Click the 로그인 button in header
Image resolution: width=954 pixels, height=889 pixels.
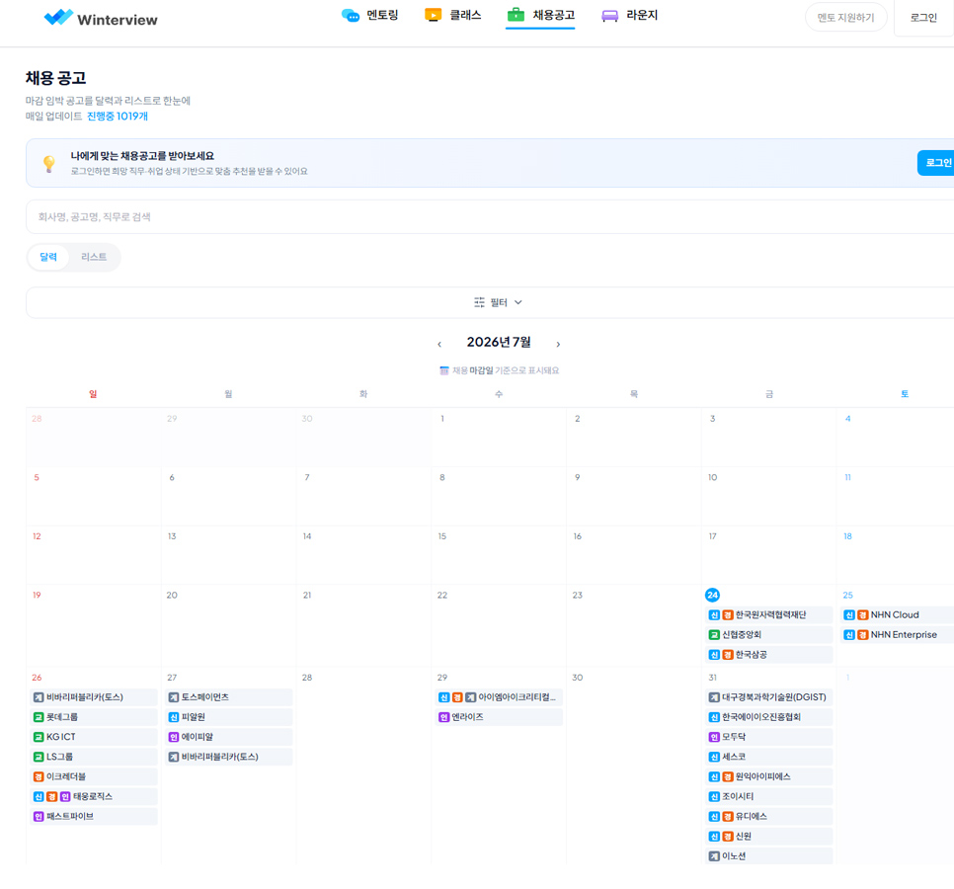coord(923,18)
